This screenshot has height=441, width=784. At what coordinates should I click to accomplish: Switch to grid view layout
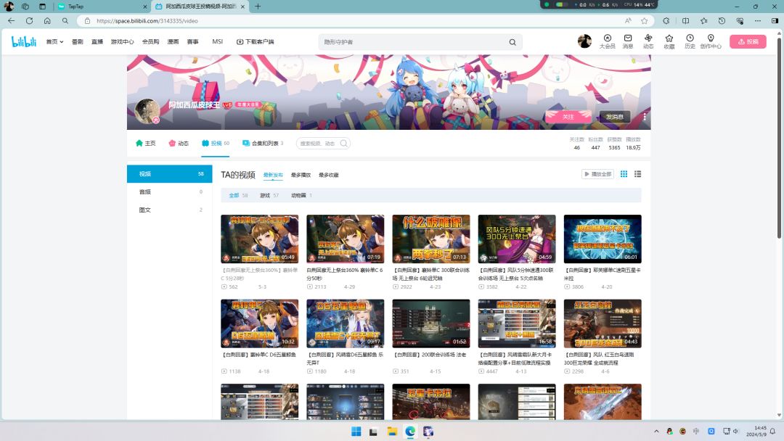[624, 174]
